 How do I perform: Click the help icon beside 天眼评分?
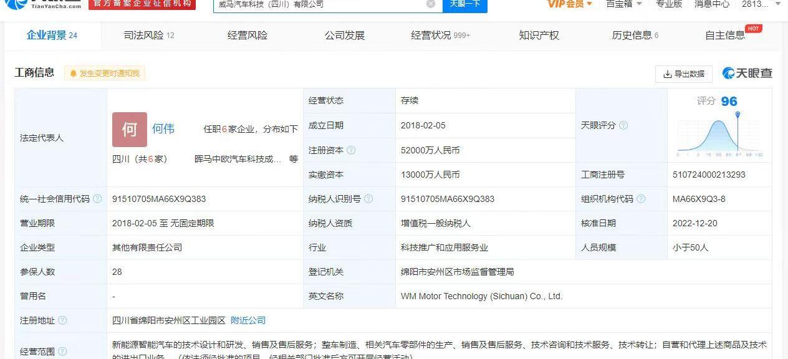(623, 125)
